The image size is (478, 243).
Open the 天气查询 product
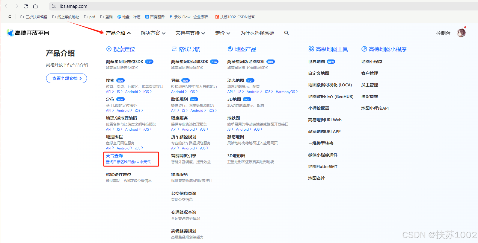click(x=114, y=156)
